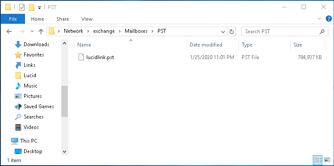Screen dimensions: 334x166
Task: Navigate back using the Back arrow
Action: click(x=9, y=32)
